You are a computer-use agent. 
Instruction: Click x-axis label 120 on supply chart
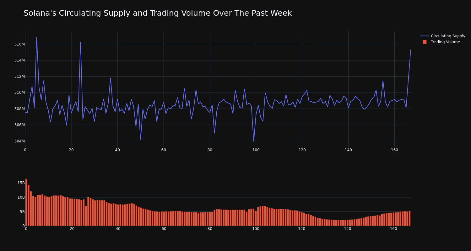pos(302,150)
